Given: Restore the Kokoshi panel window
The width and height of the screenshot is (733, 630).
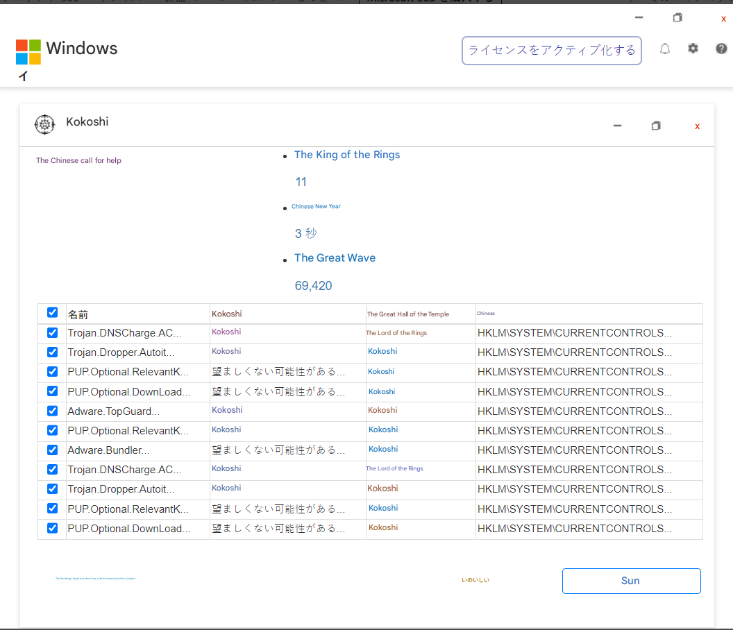Looking at the screenshot, I should 656,126.
